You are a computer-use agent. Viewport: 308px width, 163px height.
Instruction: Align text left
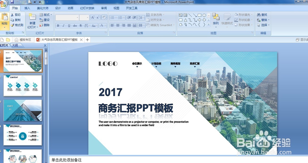coord(112,25)
